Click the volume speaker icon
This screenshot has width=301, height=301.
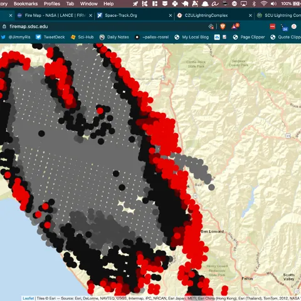point(273,4)
